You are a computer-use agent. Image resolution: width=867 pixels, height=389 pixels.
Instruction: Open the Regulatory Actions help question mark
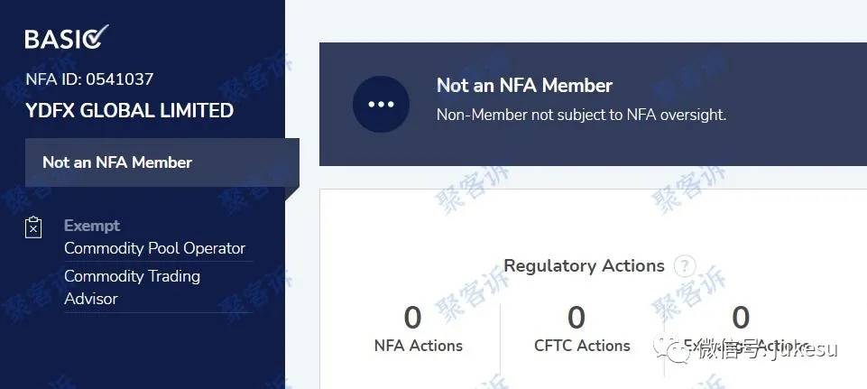(686, 266)
